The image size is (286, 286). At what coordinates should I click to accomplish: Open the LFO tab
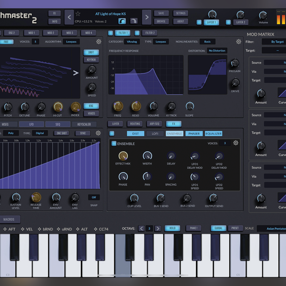pyautogui.click(x=31, y=124)
